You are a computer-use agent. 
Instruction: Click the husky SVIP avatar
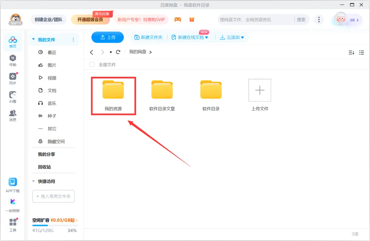[15, 19]
